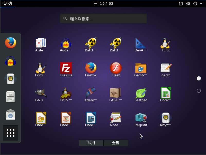Launch Audacity from the app grid
Image resolution: width=206 pixels, height=155 pixels.
(x=66, y=45)
